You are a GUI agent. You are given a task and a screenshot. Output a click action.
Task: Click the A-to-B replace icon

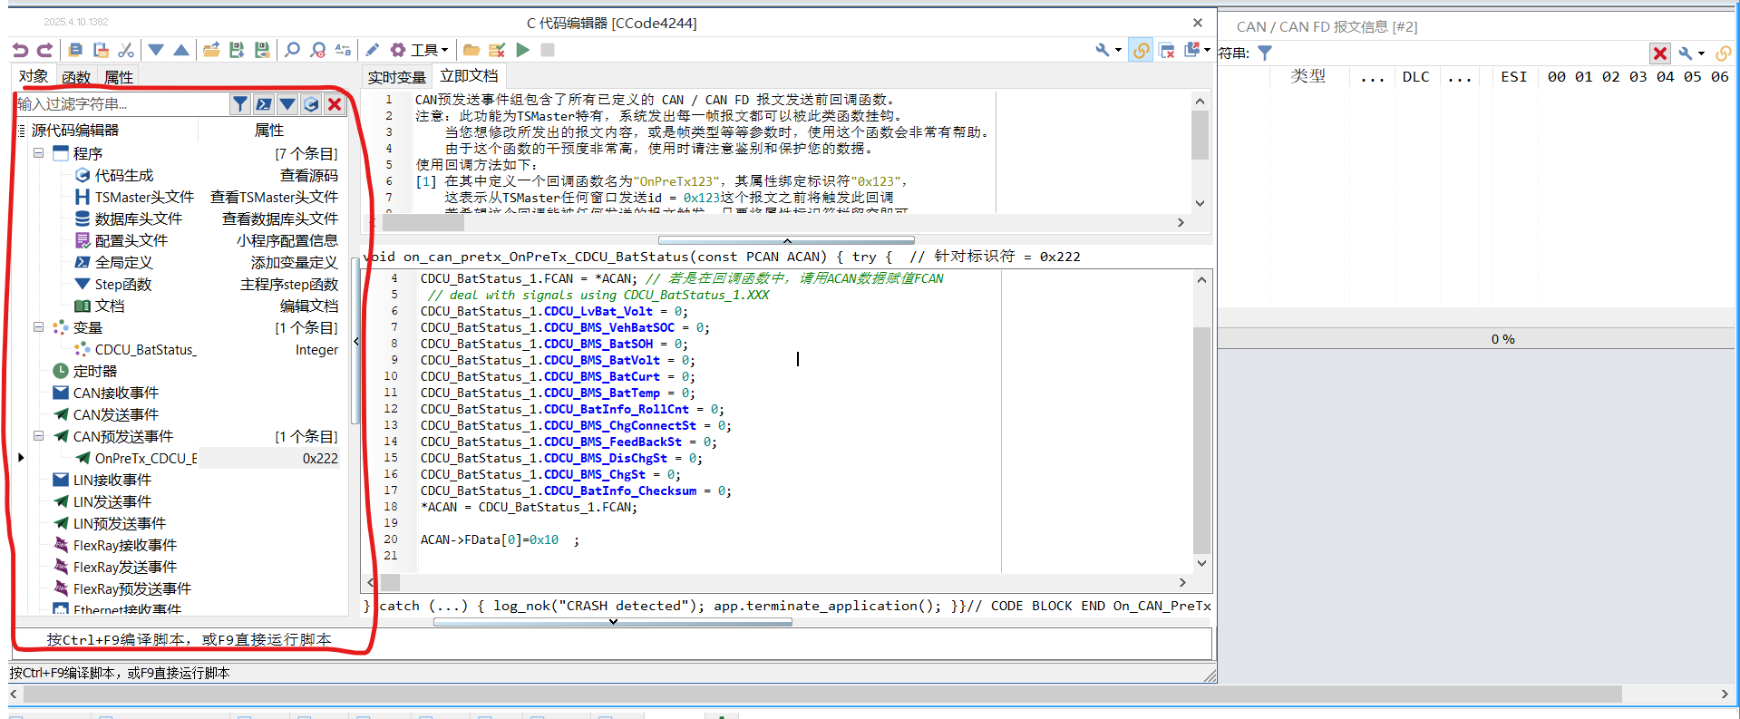point(343,50)
